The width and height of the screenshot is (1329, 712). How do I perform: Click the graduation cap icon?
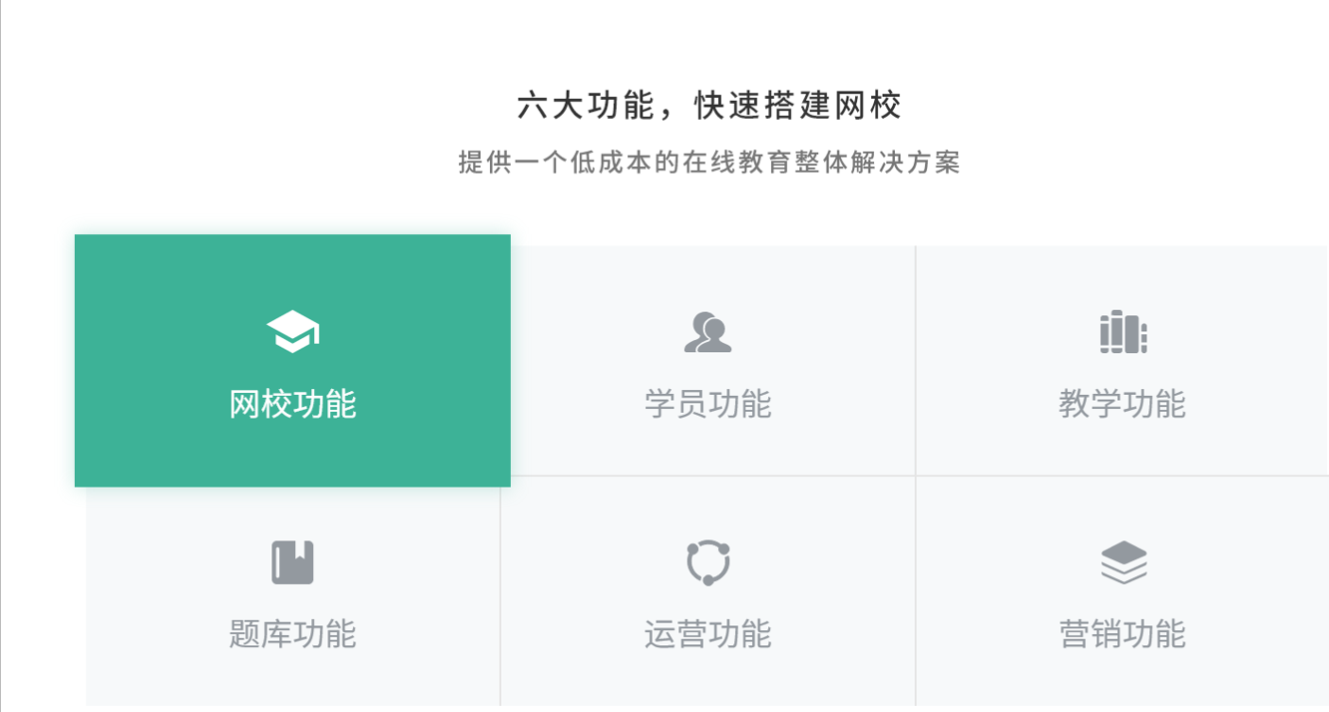coord(292,332)
